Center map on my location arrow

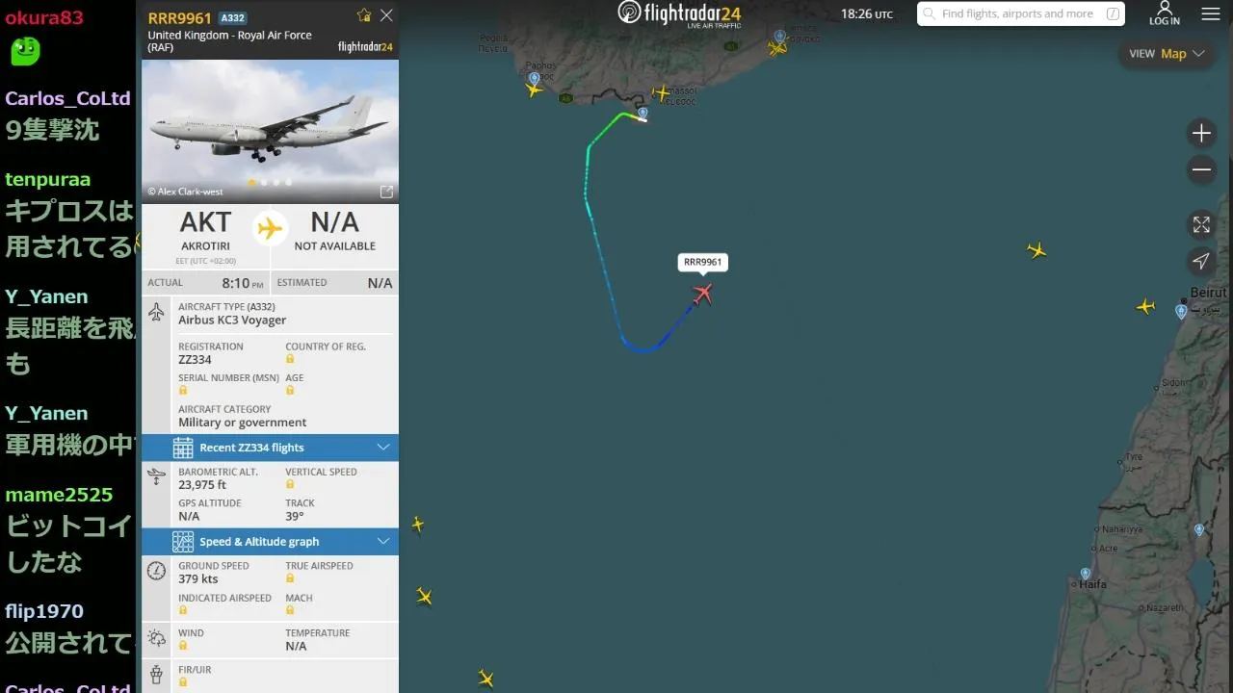pyautogui.click(x=1201, y=261)
